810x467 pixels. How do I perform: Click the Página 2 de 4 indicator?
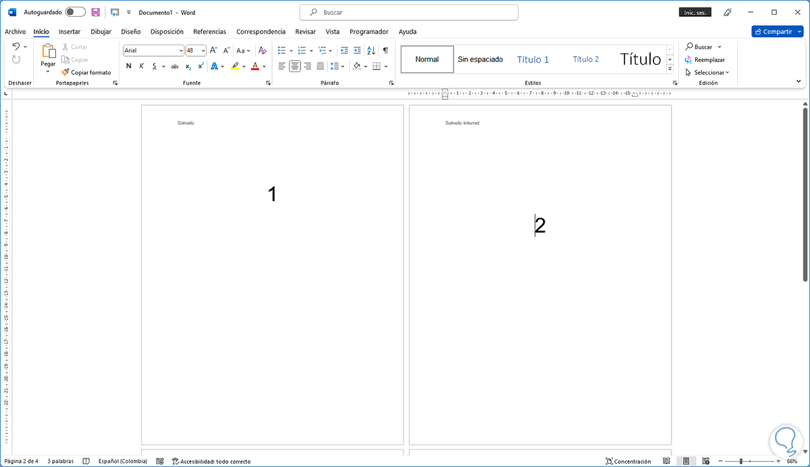coord(22,462)
